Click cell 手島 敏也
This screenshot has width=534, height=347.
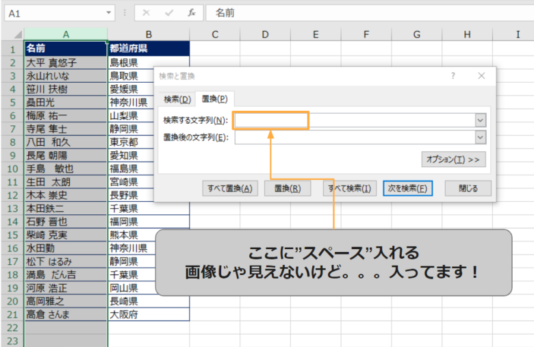66,168
